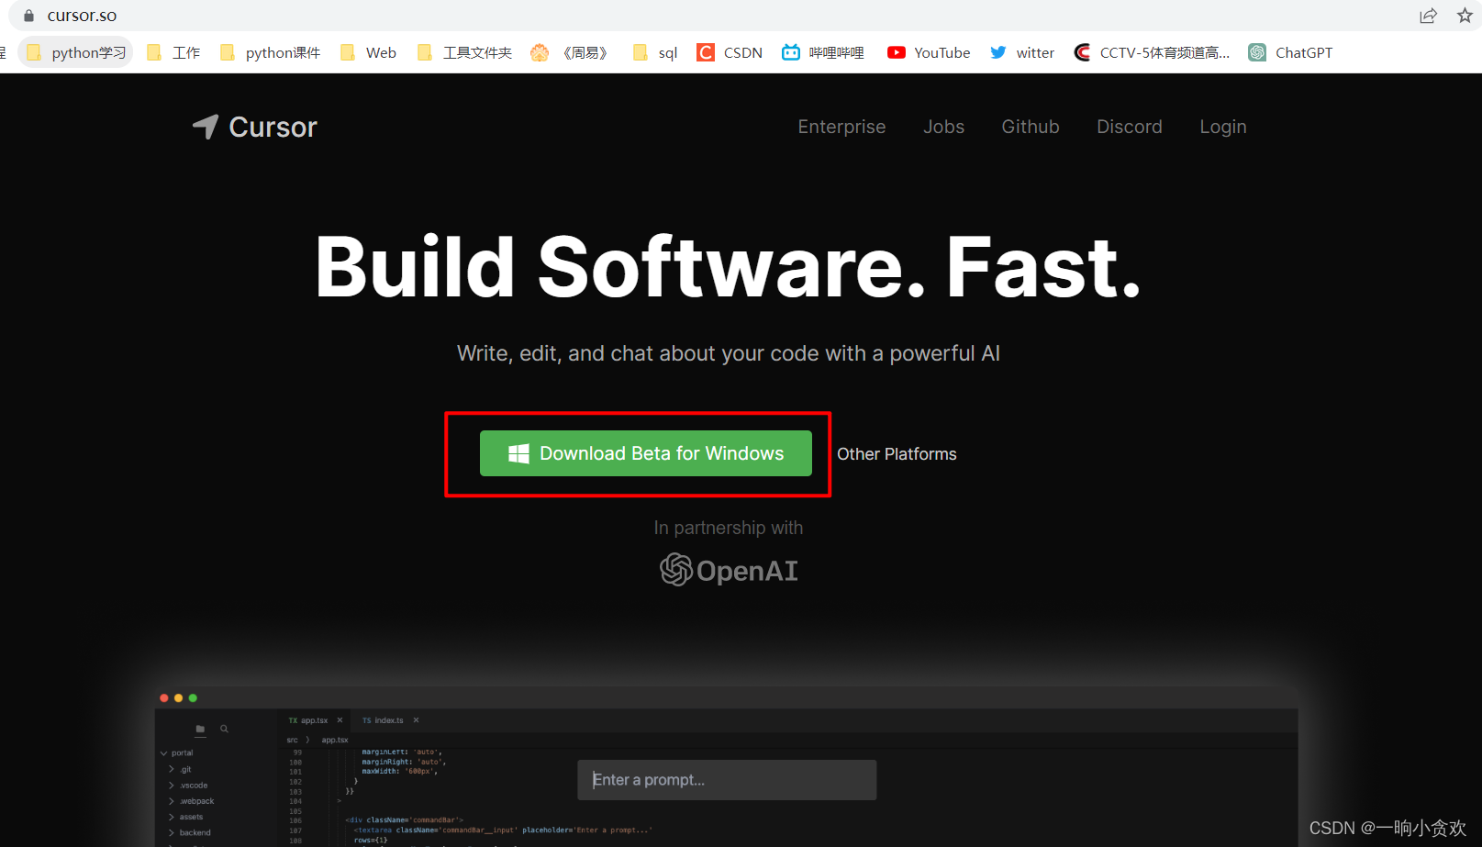Viewport: 1482px width, 847px height.
Task: Click the src breadcrumb above the editor
Action: click(292, 740)
